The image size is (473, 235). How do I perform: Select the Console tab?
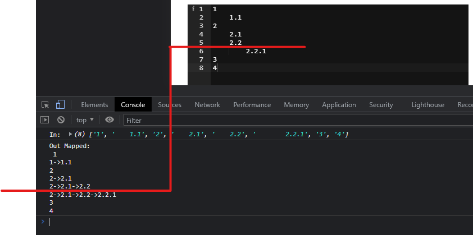[133, 105]
